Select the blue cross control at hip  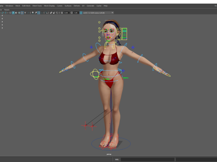123,71
